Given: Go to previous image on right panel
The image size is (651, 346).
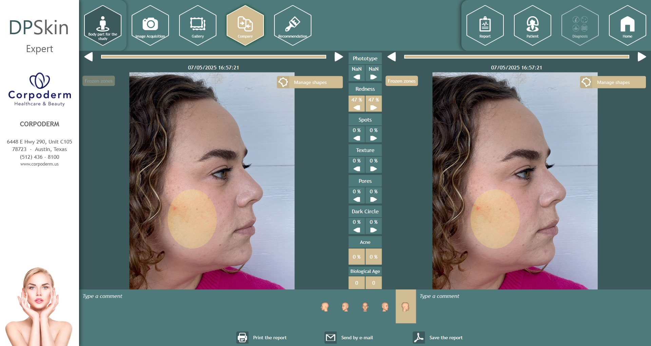Looking at the screenshot, I should click(x=391, y=57).
